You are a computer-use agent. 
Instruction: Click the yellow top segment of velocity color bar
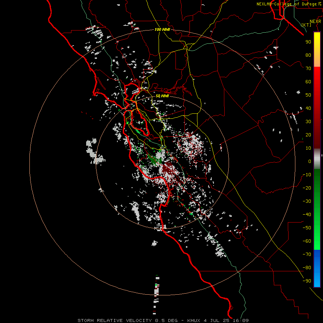317,50
